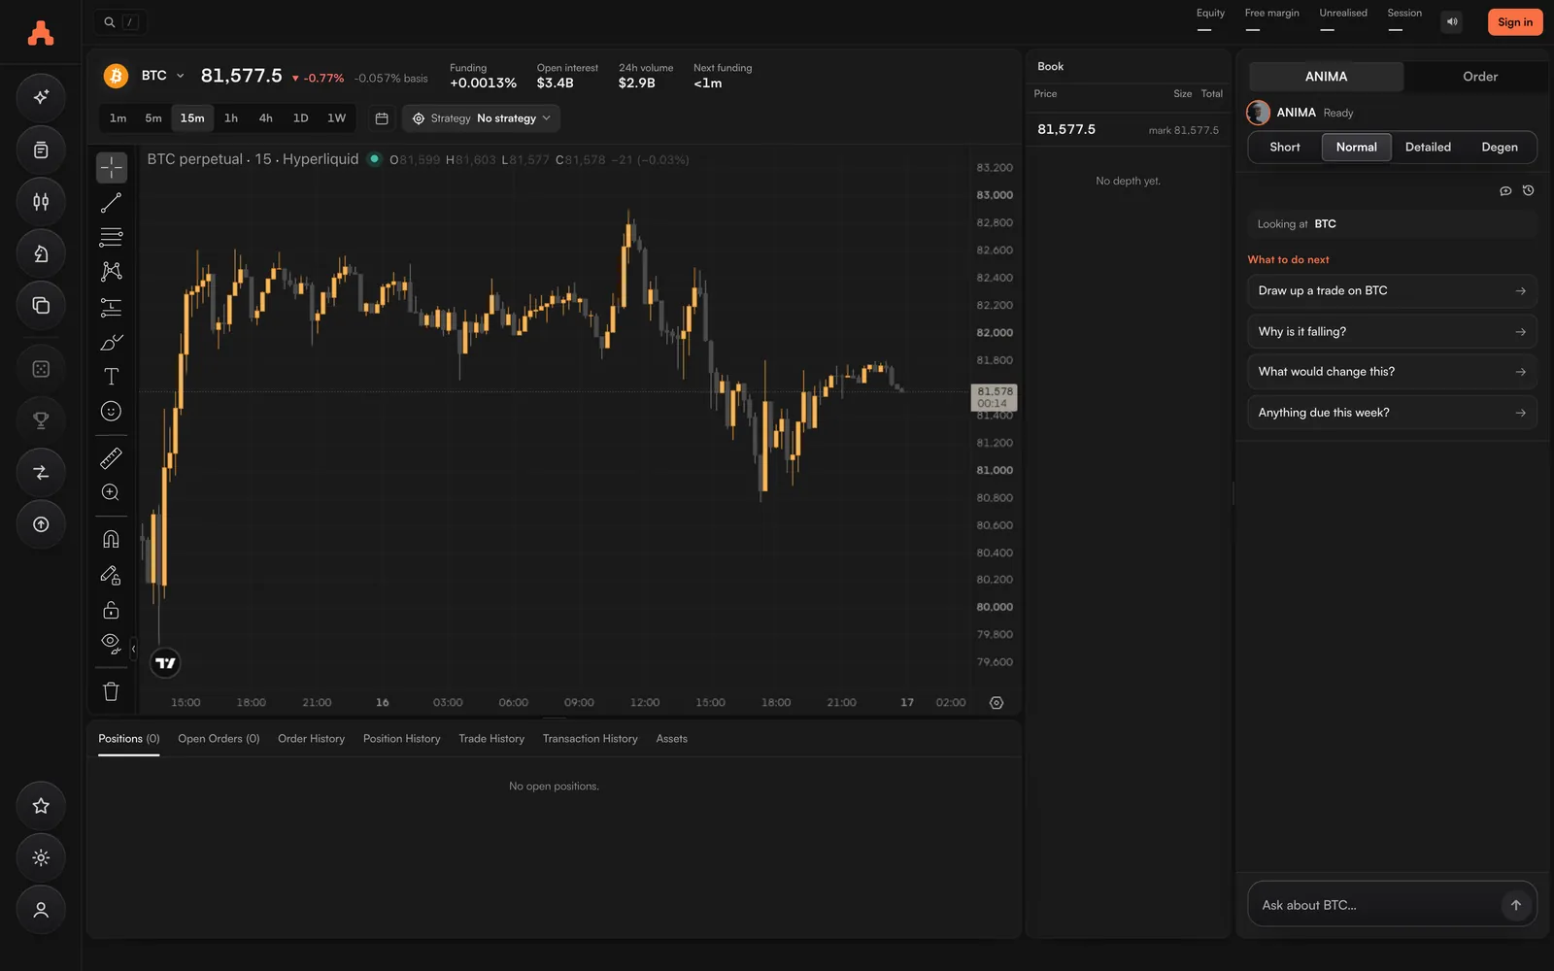Viewport: 1554px width, 971px height.
Task: Select the brush drawing tool
Action: 112,342
